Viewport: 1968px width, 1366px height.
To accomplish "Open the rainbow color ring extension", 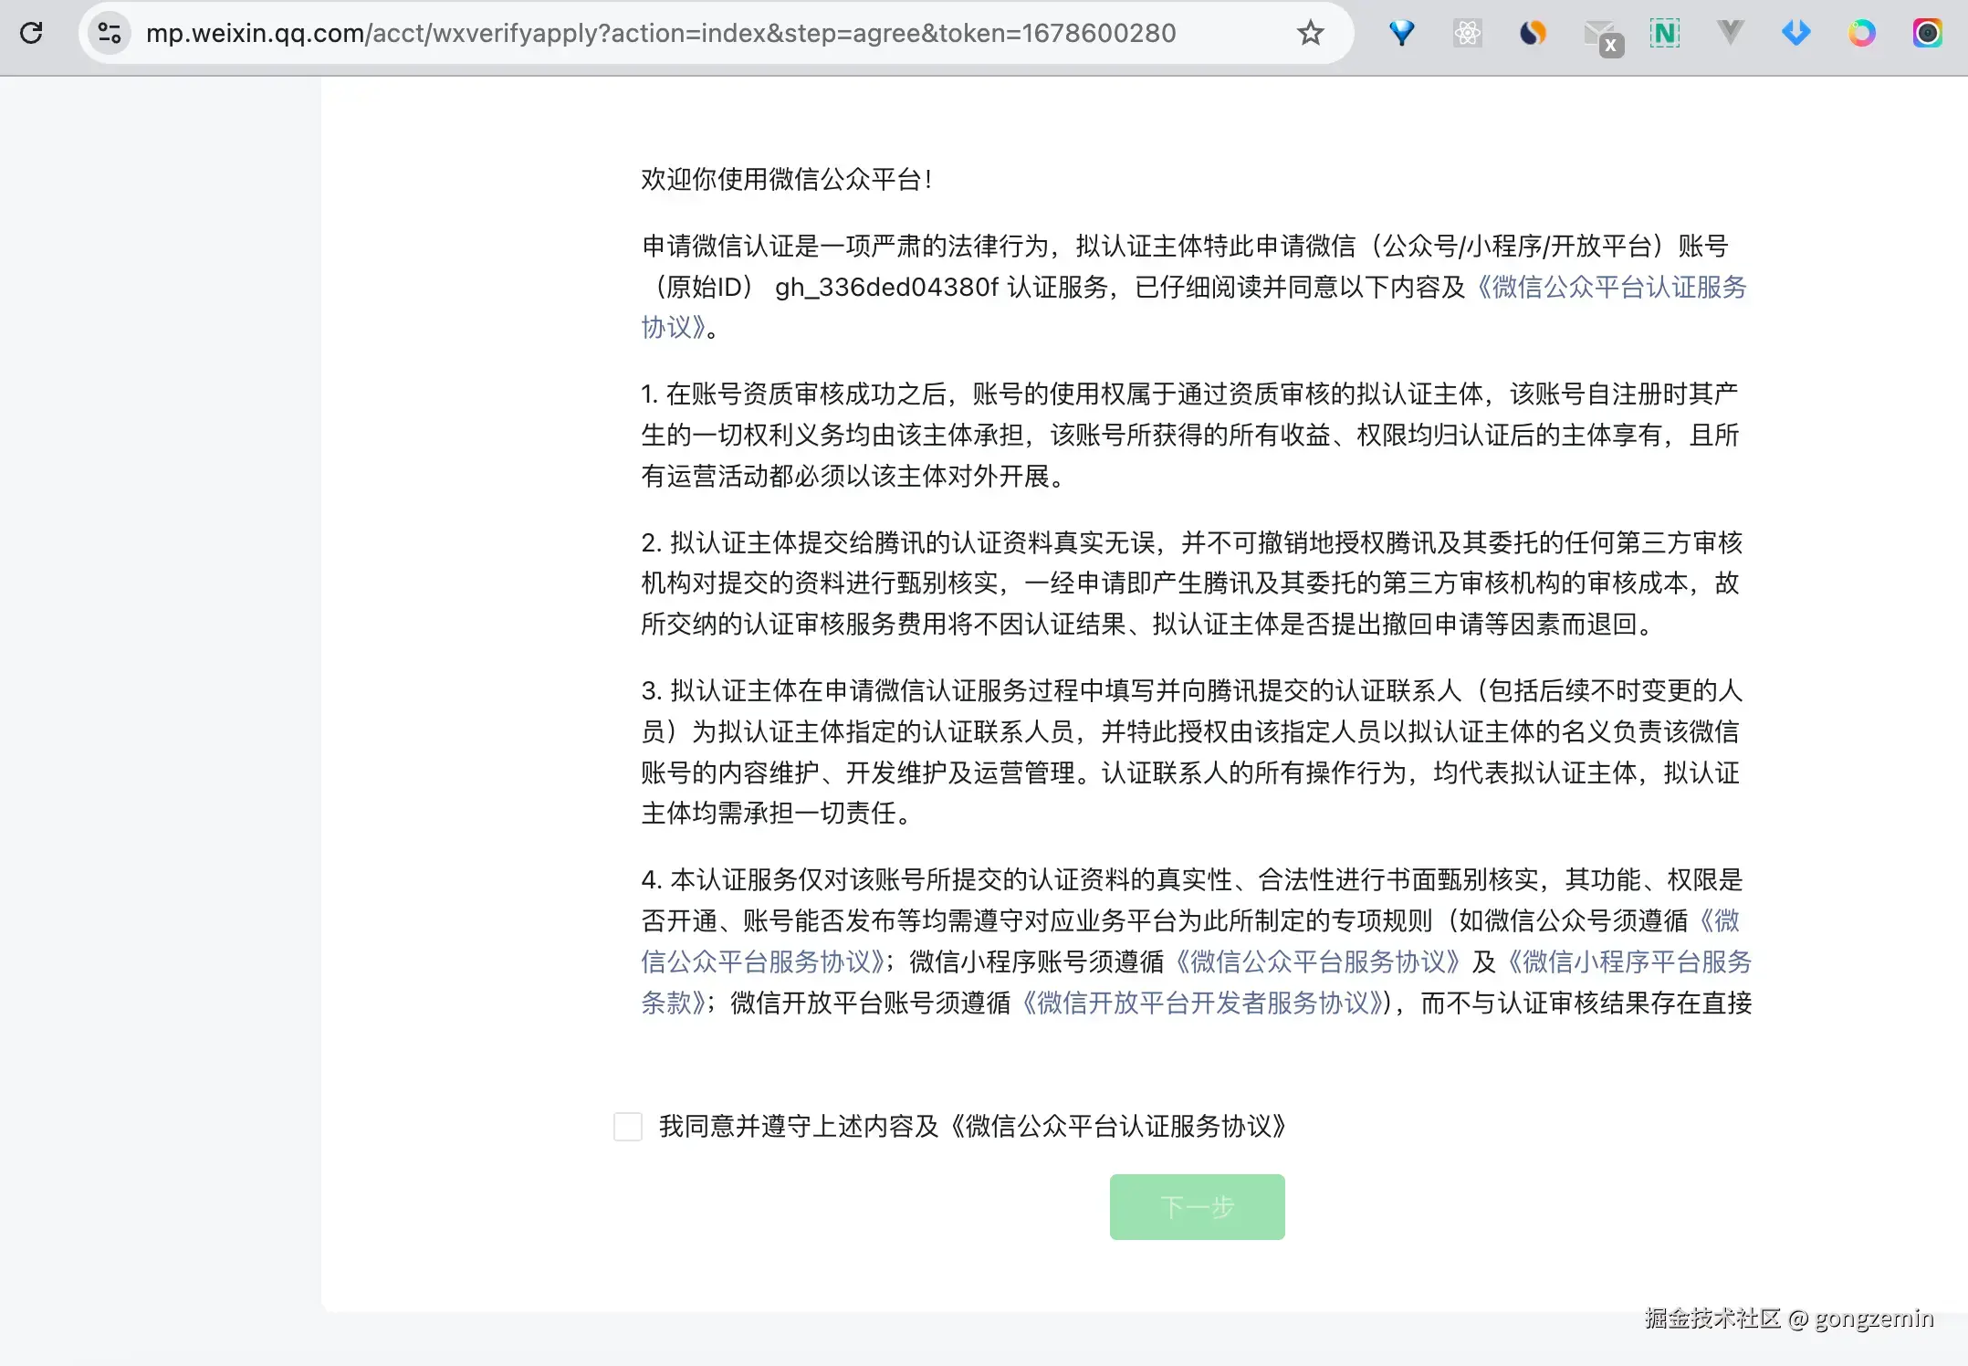I will point(1861,33).
